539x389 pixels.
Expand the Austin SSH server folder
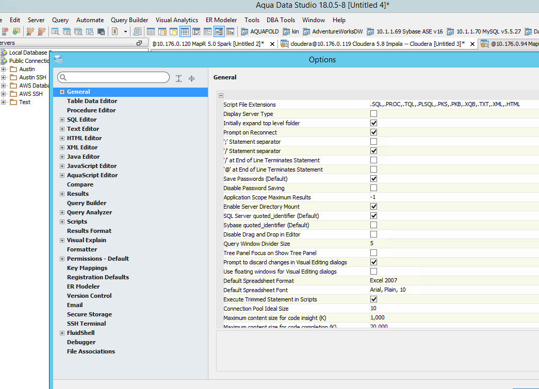pos(4,77)
